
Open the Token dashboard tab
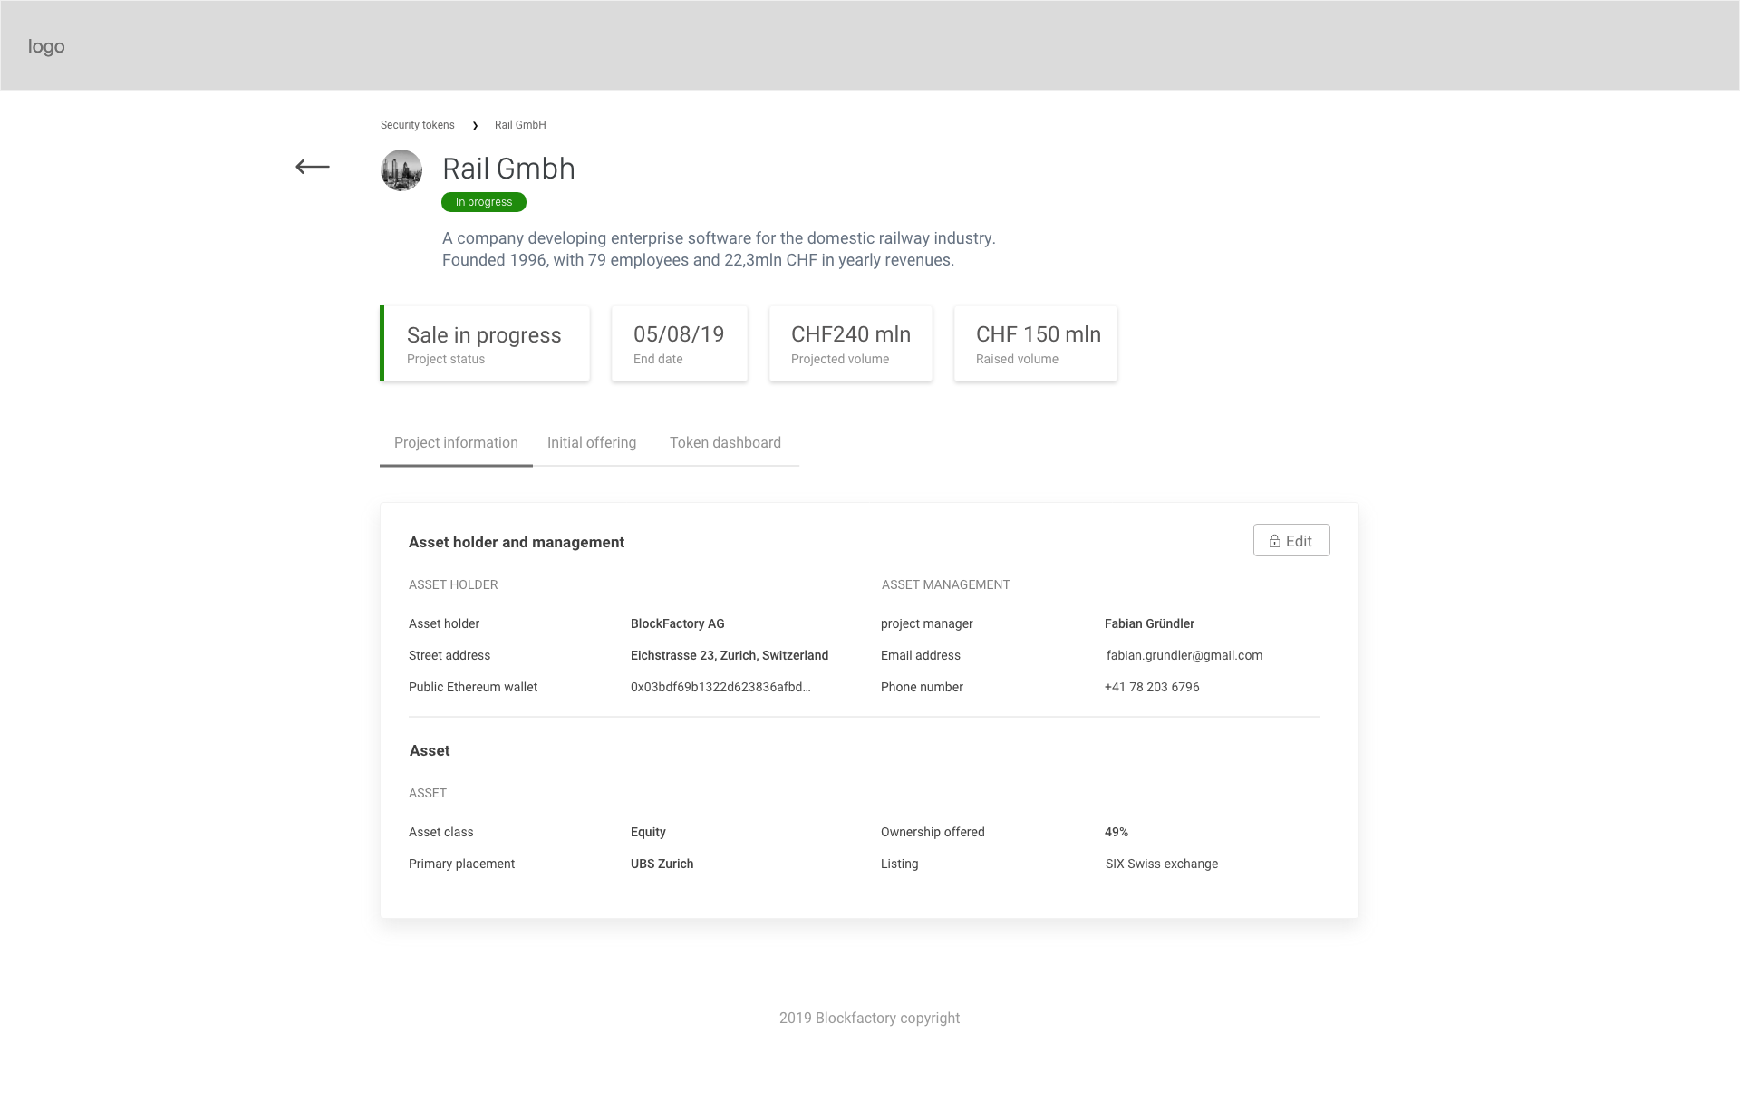[x=725, y=443]
